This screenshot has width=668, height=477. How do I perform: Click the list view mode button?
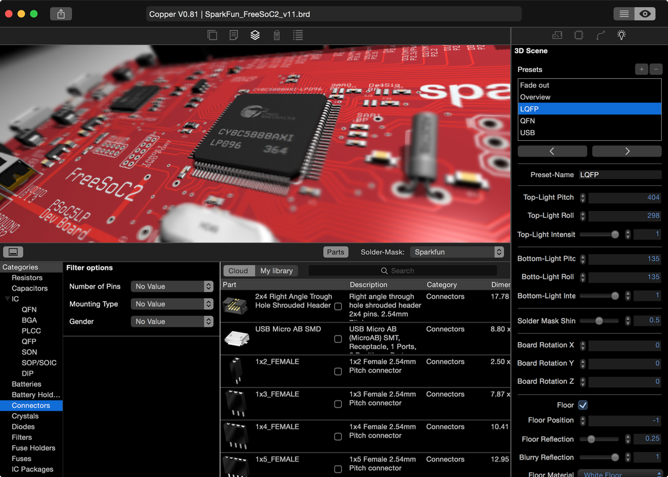[x=624, y=14]
